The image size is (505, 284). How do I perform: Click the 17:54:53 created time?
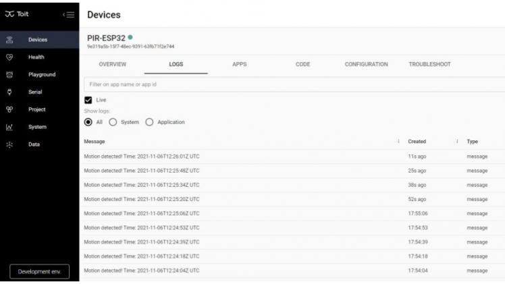[418, 228]
